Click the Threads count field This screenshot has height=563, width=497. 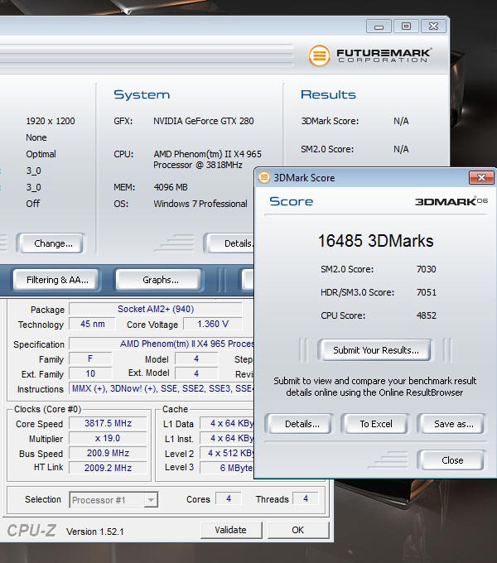coord(305,498)
